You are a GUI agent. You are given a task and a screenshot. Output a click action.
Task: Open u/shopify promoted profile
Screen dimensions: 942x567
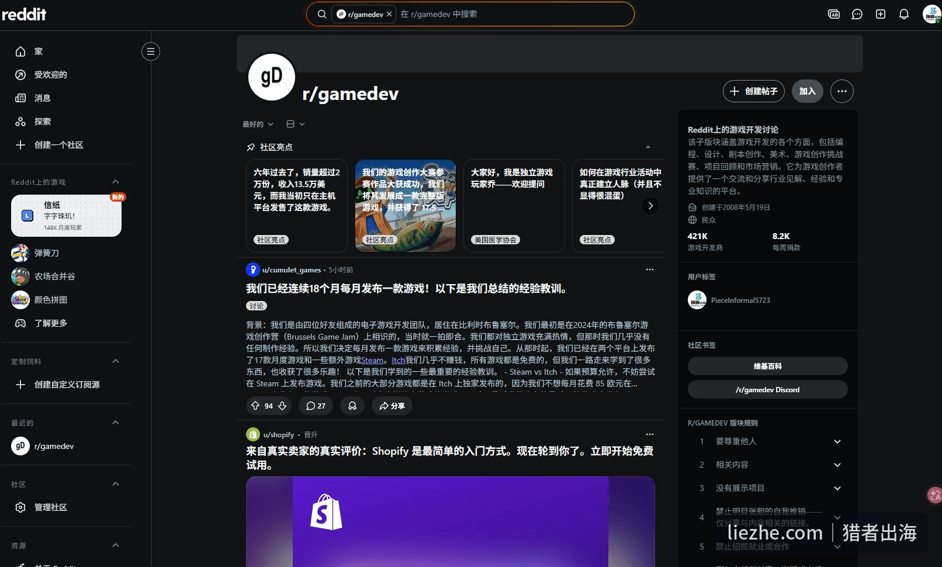279,435
